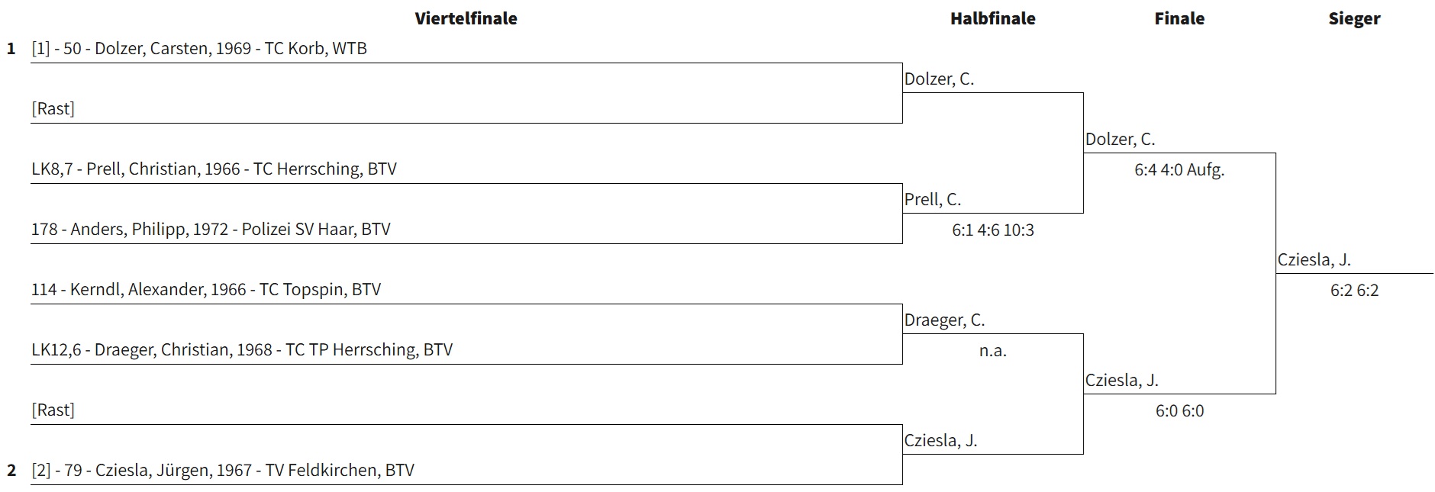Select the Halbfinale column header
The image size is (1435, 492).
pos(992,18)
